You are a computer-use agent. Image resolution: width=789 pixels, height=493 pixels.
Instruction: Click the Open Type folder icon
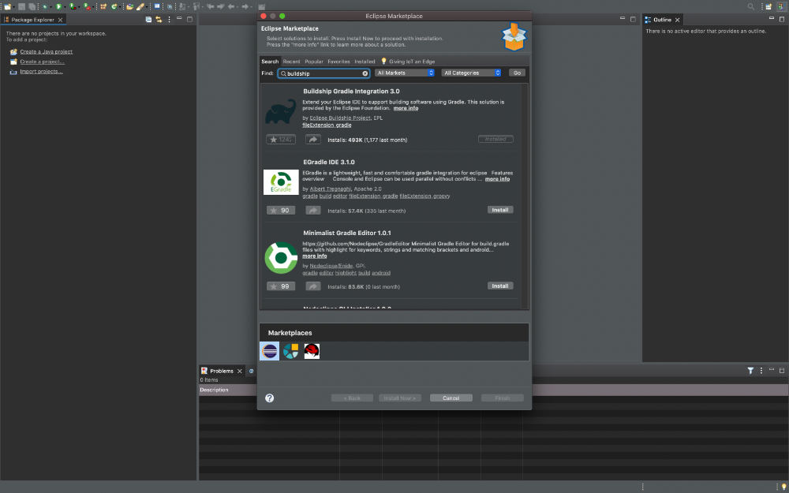pyautogui.click(x=130, y=6)
